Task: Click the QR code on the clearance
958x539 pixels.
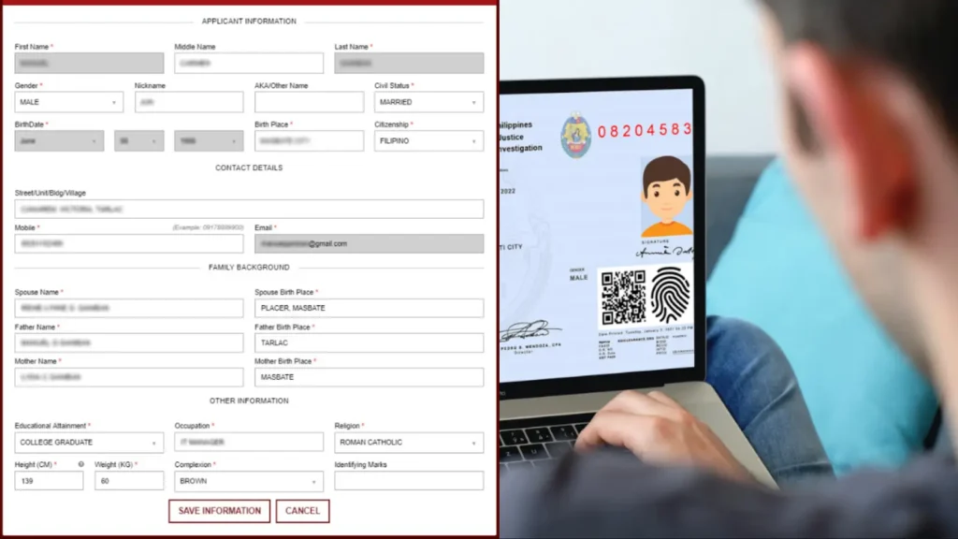Action: coord(622,298)
